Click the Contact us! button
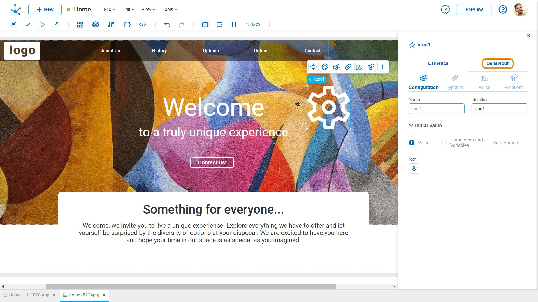The height and width of the screenshot is (302, 538). click(x=212, y=162)
